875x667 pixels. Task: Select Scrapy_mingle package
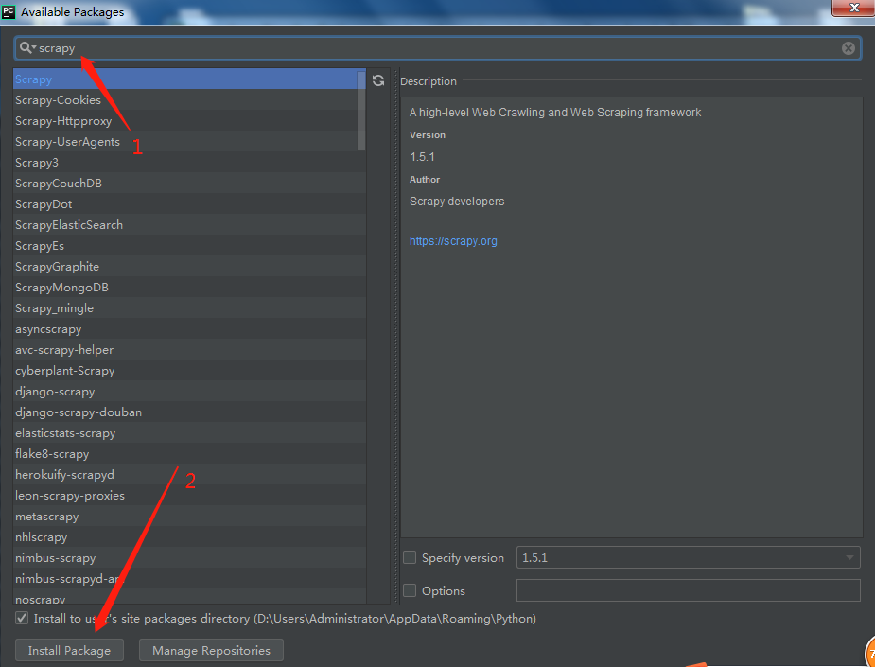(x=189, y=308)
